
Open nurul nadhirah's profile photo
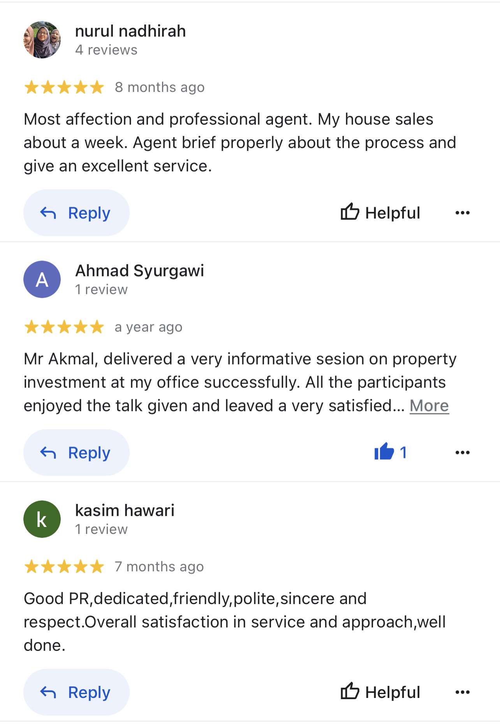42,40
